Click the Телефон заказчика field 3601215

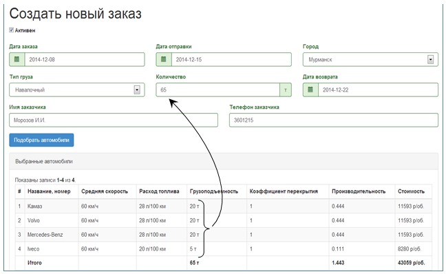pos(334,120)
